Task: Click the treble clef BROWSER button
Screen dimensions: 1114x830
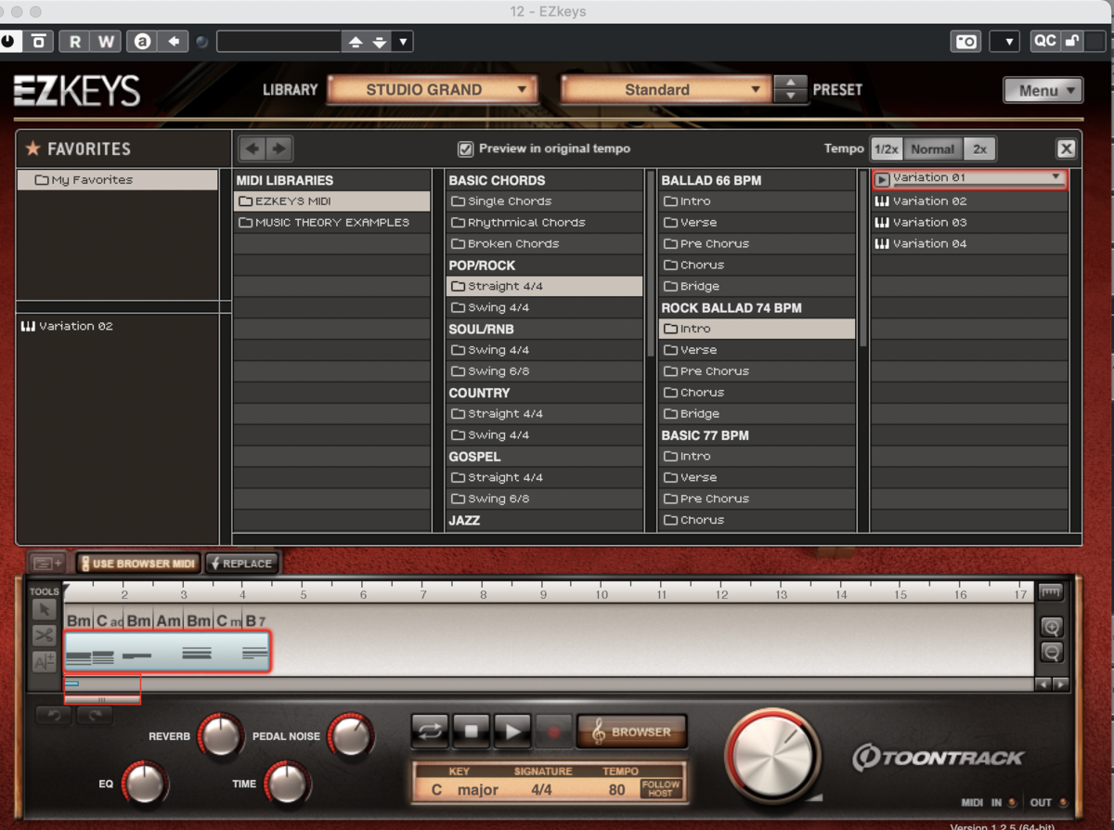Action: point(632,732)
